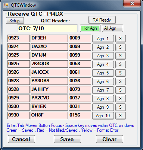Select the PA3DBS callsign field

[49, 81]
